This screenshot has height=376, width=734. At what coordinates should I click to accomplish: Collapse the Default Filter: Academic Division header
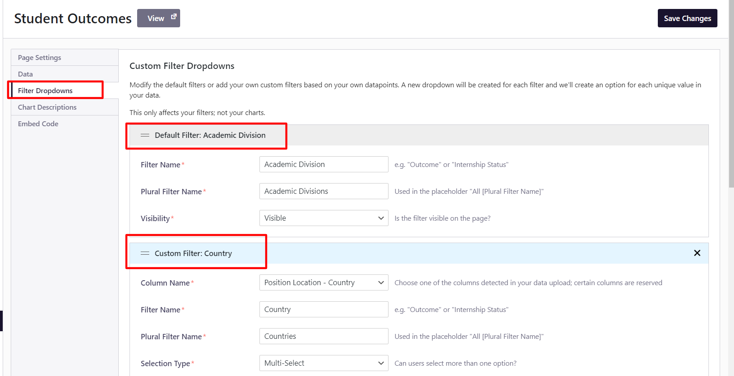210,135
